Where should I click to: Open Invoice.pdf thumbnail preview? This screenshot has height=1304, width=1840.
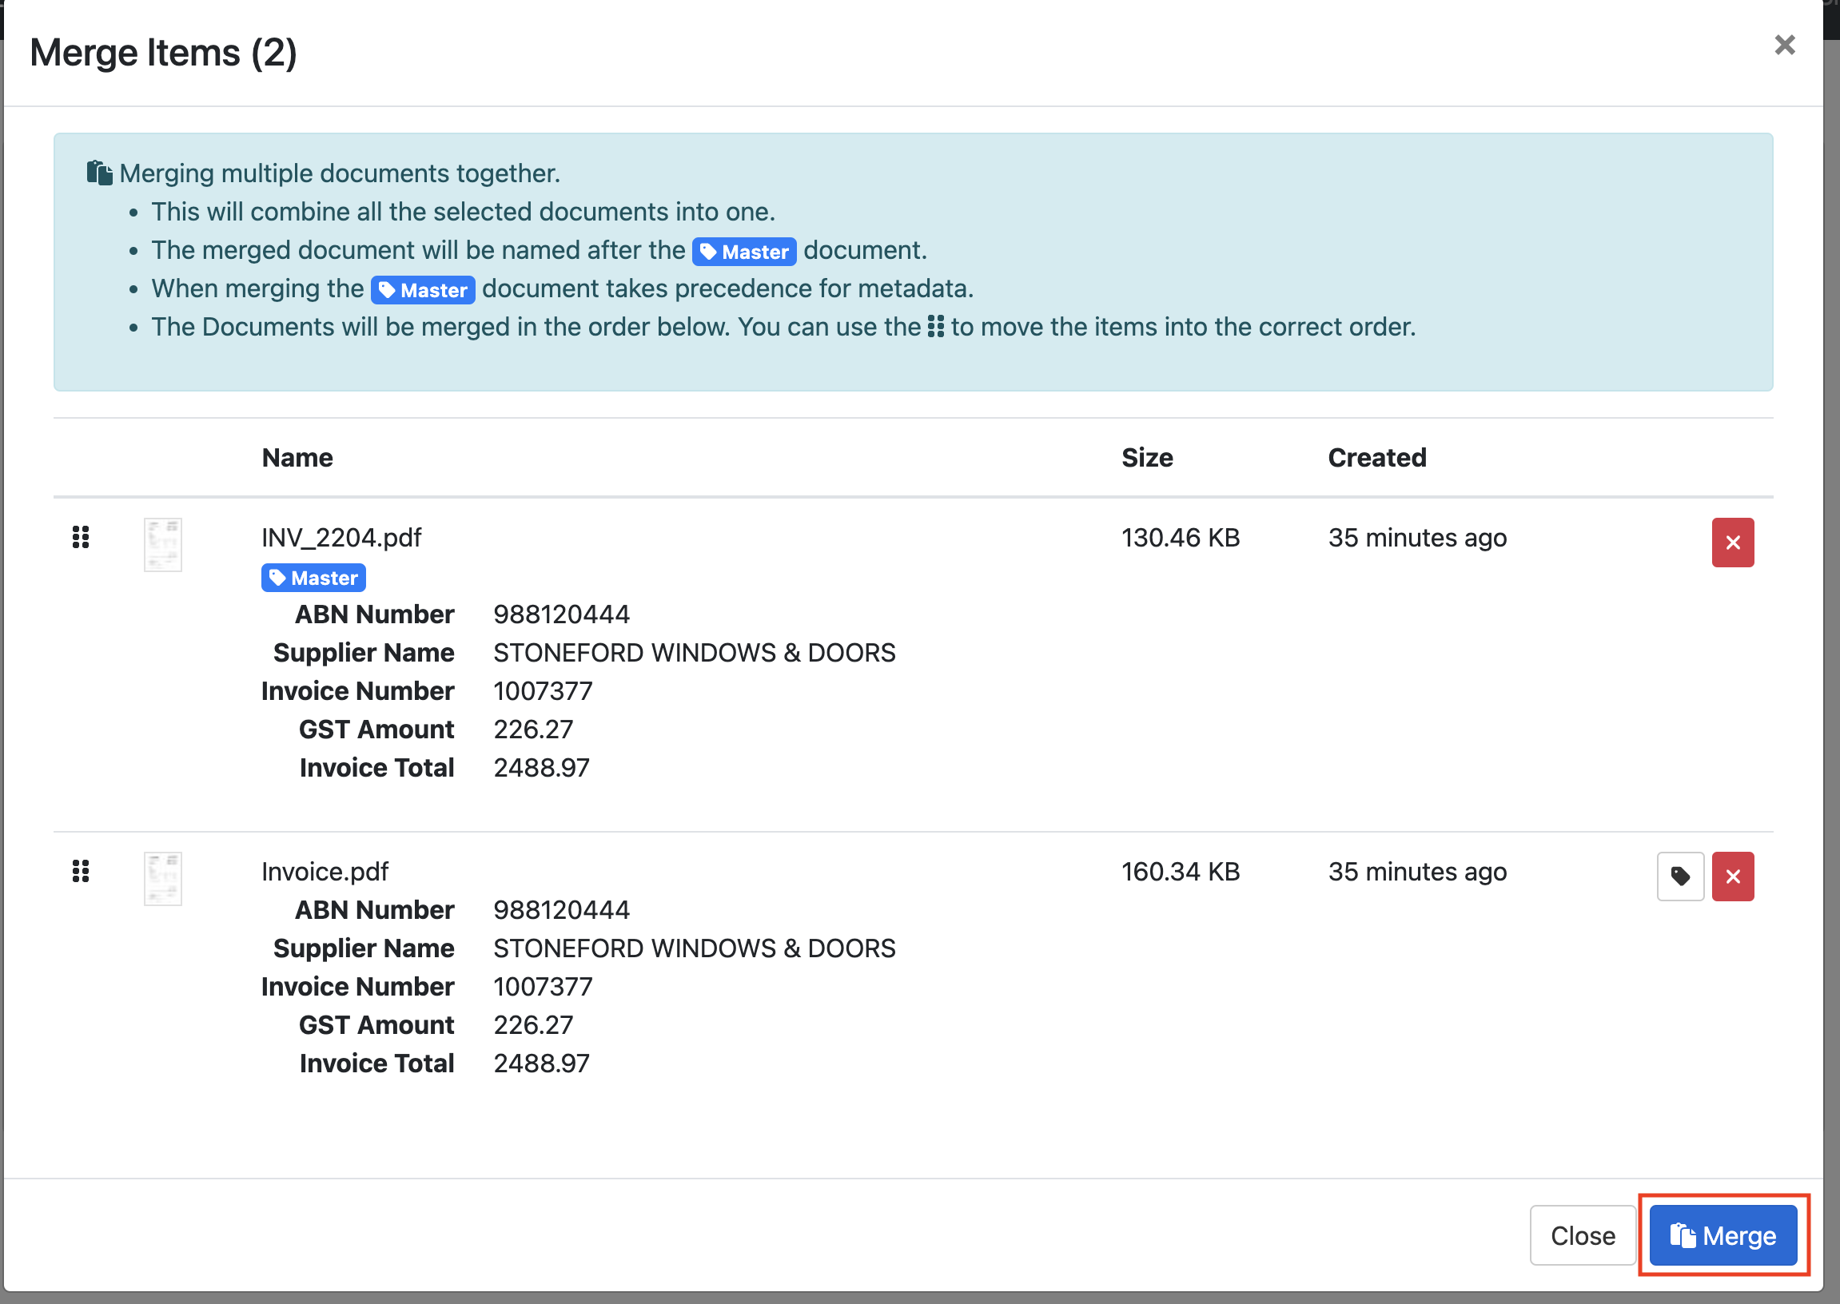pyautogui.click(x=163, y=879)
